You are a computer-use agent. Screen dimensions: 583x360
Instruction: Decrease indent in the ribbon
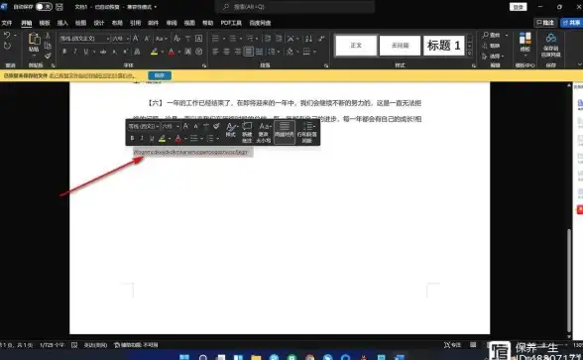[x=268, y=39]
